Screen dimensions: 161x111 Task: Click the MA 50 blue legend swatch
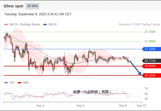(45, 24)
